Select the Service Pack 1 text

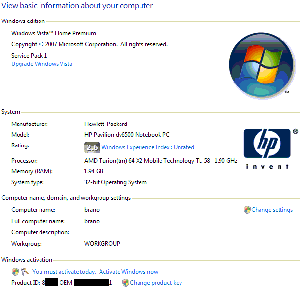pos(29,56)
